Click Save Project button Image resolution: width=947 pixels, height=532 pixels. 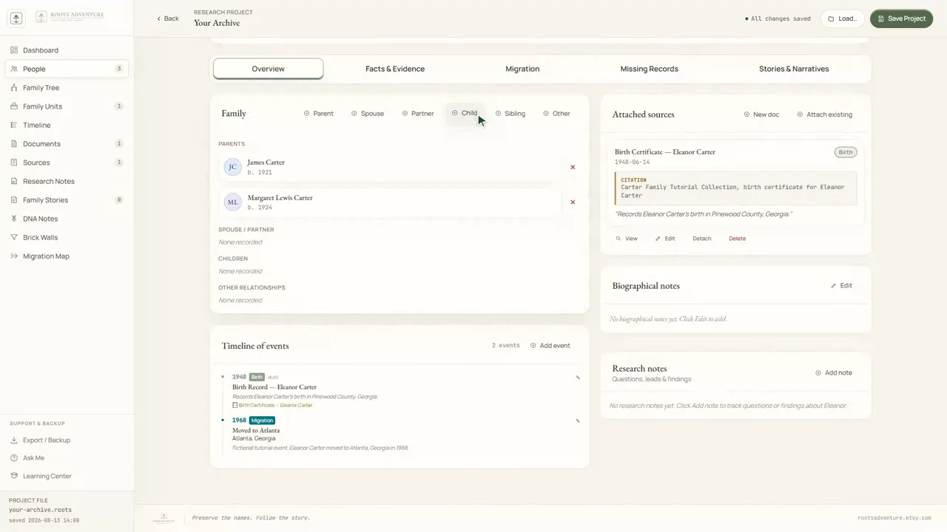901,18
